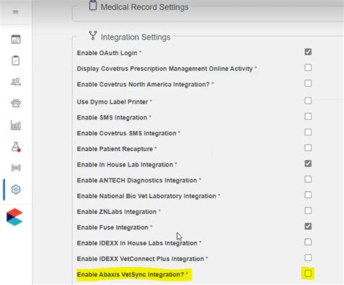Check Enable IDEXX VetConnect Plus Integration
344x285 pixels.
(x=308, y=258)
